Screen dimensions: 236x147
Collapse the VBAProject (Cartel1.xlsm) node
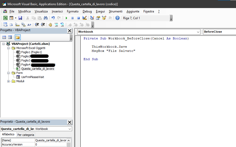tap(3, 44)
